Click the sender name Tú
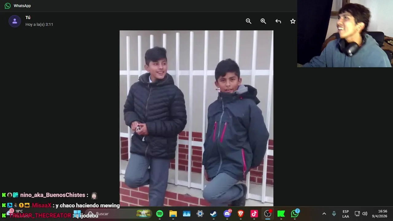The width and height of the screenshot is (393, 221). tap(28, 18)
